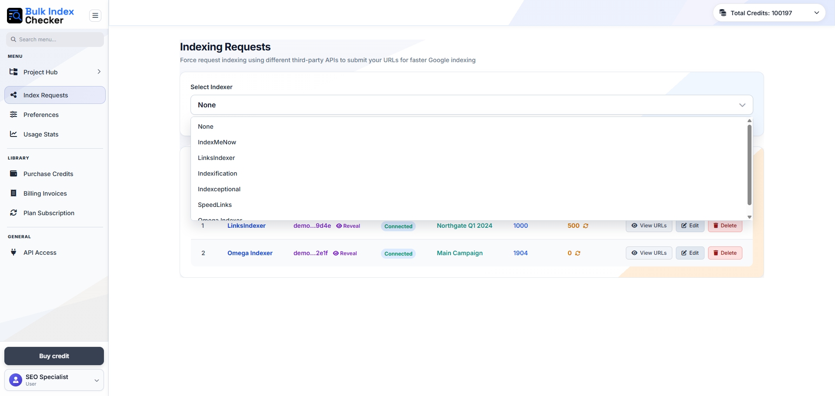
Task: Open Billing Invoices page
Action: [x=55, y=193]
